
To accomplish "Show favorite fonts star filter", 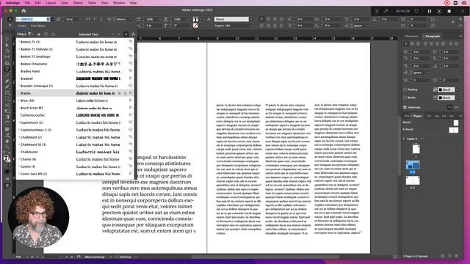I will [39, 34].
